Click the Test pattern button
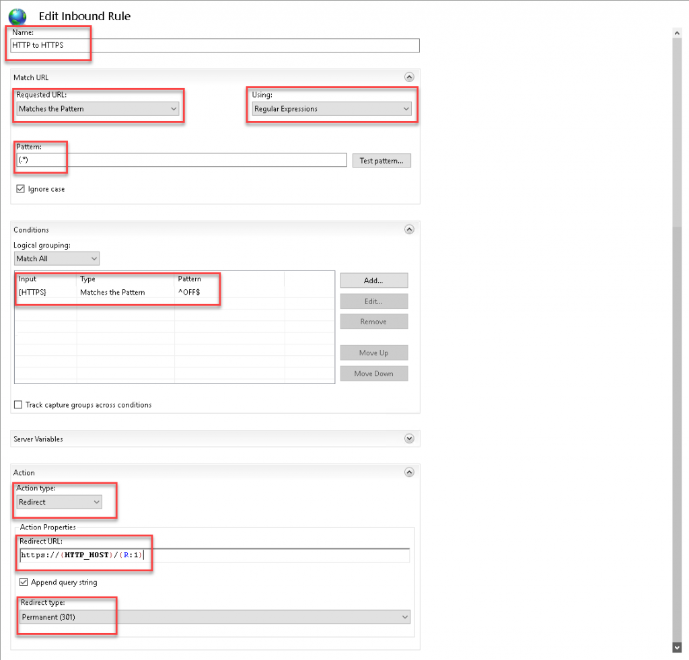This screenshot has width=689, height=660. click(x=381, y=161)
